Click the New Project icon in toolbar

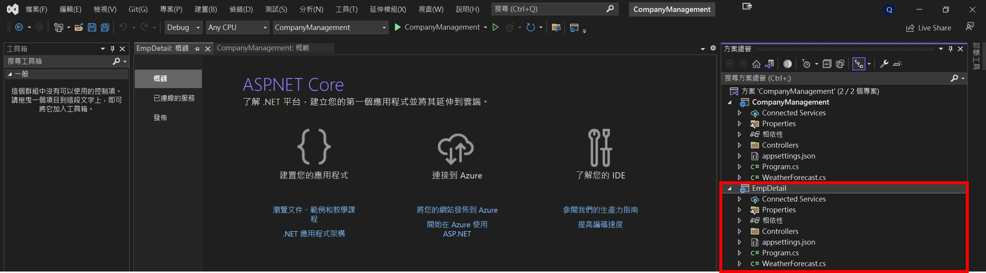pyautogui.click(x=59, y=28)
